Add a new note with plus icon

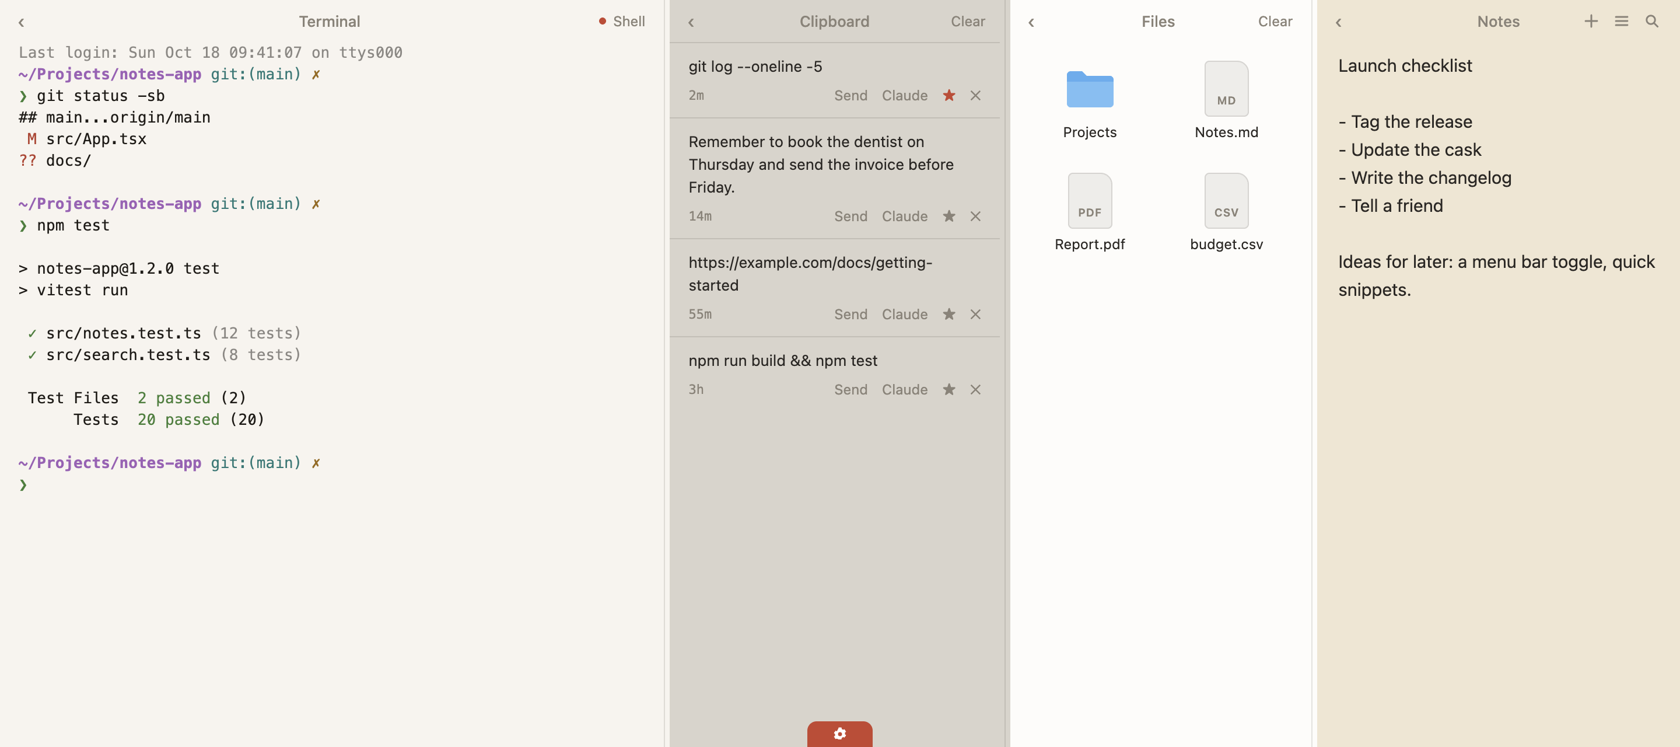tap(1591, 22)
